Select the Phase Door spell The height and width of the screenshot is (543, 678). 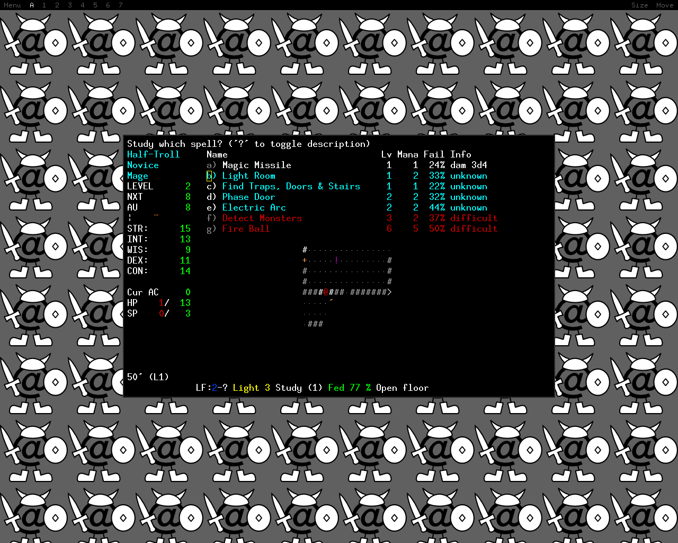click(x=248, y=197)
